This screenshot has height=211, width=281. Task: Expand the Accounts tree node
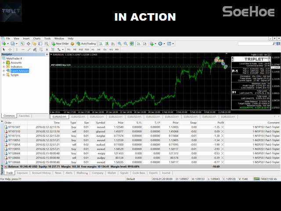click(4, 63)
